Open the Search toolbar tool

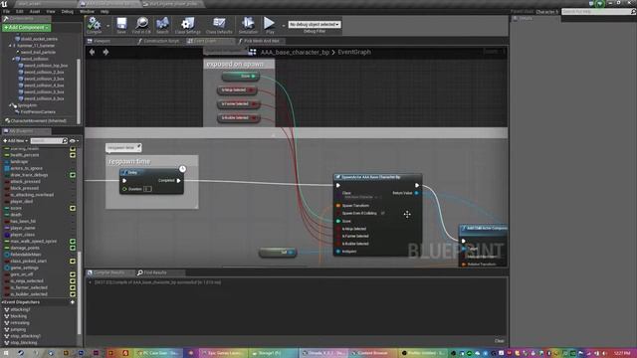click(162, 25)
